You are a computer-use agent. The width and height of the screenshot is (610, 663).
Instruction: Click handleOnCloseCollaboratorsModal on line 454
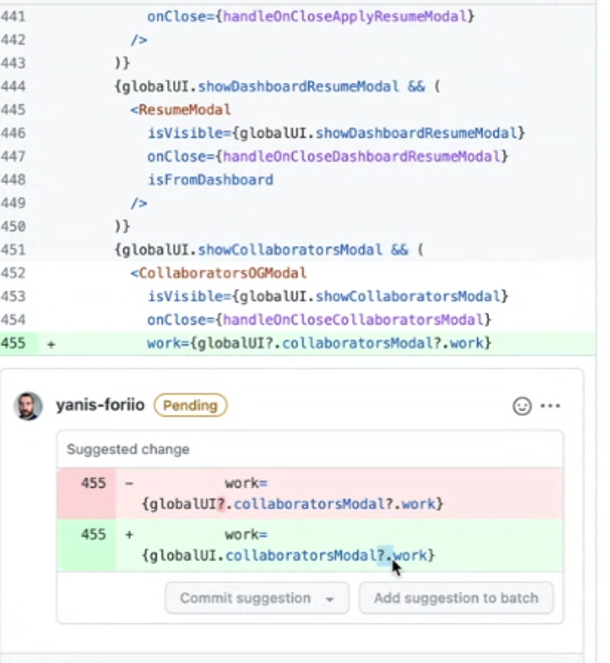pyautogui.click(x=353, y=320)
